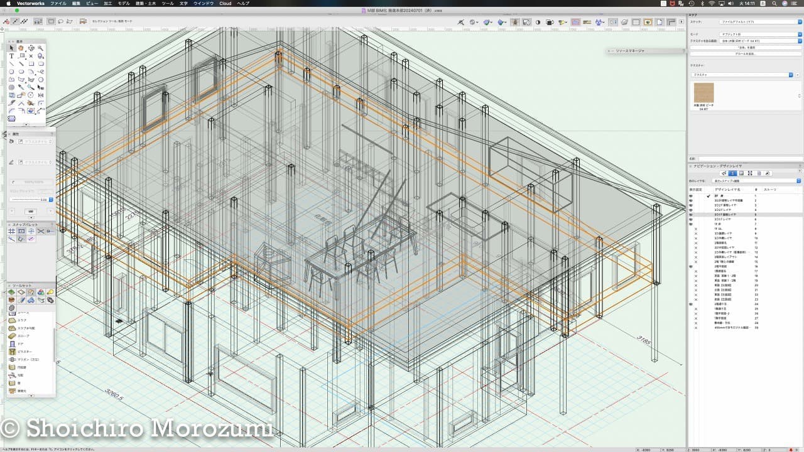The image size is (804, 452).
Task: Choose the Pan hand tool
Action: [21, 48]
